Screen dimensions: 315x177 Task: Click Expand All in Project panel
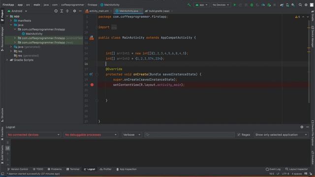(62, 11)
